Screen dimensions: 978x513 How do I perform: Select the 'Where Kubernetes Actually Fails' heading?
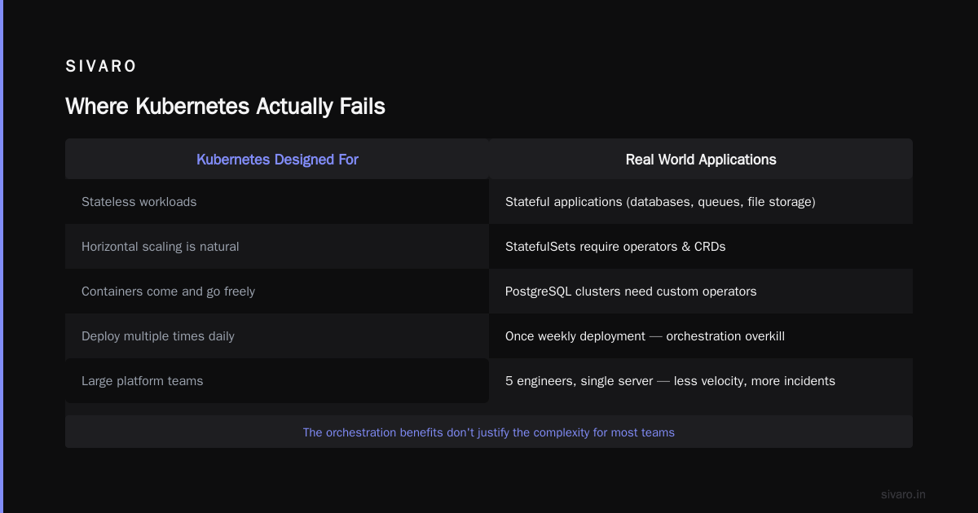(x=225, y=107)
